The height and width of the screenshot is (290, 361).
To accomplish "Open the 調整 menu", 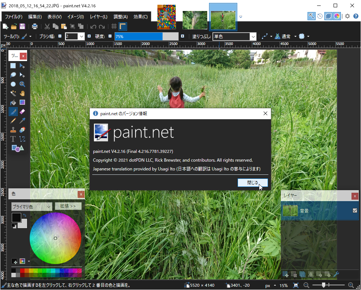I will tap(120, 17).
